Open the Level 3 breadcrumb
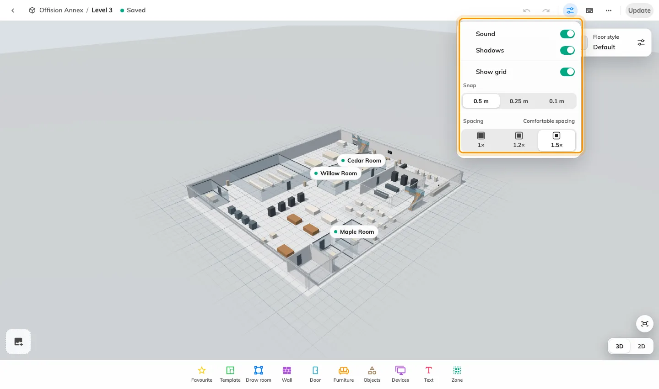 [102, 10]
